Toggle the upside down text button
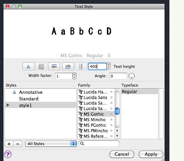Viewport: 184px width, 161px height. click(x=54, y=66)
